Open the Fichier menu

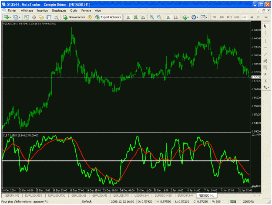(12, 10)
